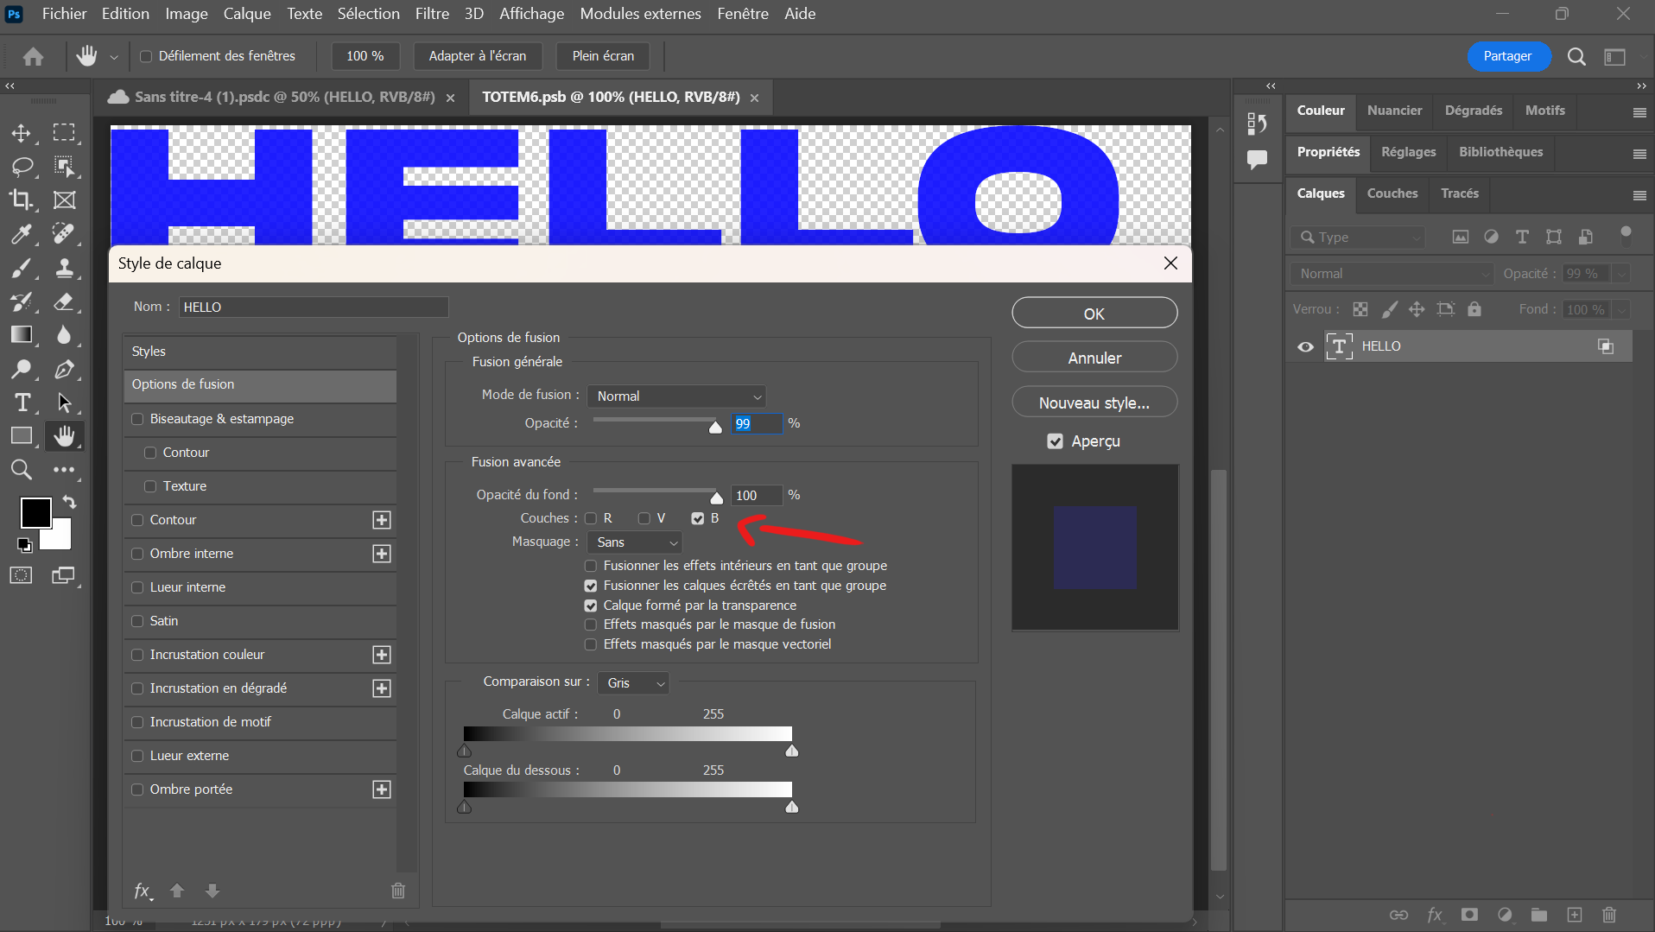
Task: Select the Zoom tool
Action: tap(22, 470)
